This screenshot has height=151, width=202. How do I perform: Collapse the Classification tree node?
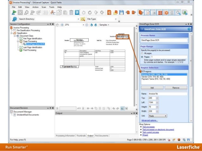click(12, 33)
